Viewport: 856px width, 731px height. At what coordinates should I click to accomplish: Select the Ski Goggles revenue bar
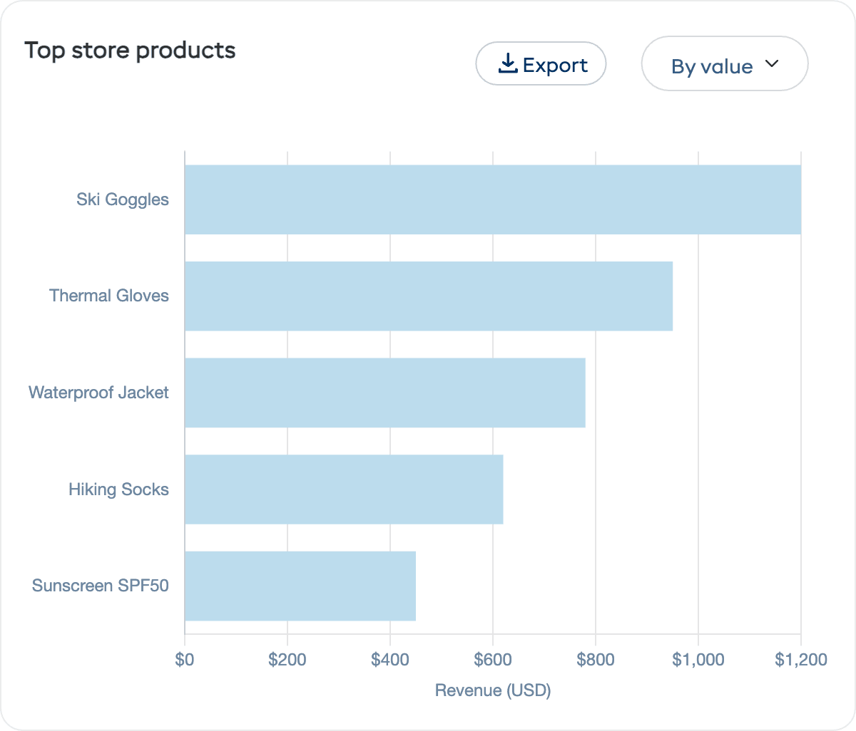pyautogui.click(x=492, y=199)
